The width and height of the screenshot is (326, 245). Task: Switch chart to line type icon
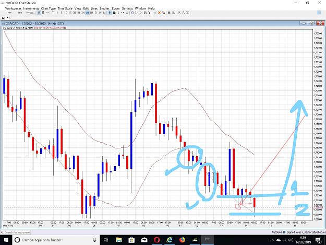click(47, 13)
